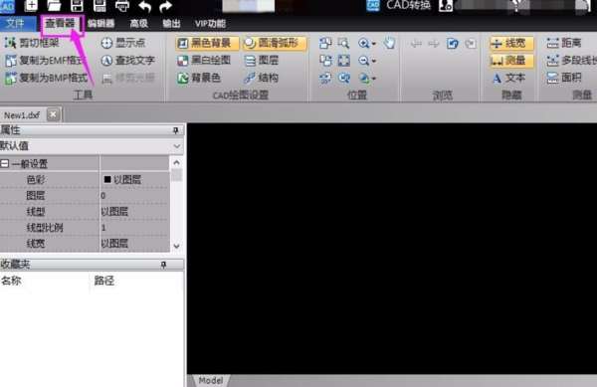Click the New file icon in title bar

31,5
